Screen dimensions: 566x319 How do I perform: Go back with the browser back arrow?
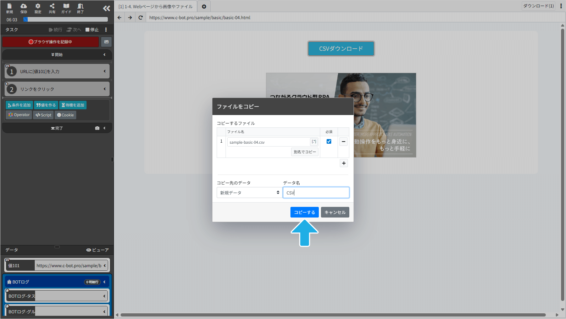[x=120, y=17]
